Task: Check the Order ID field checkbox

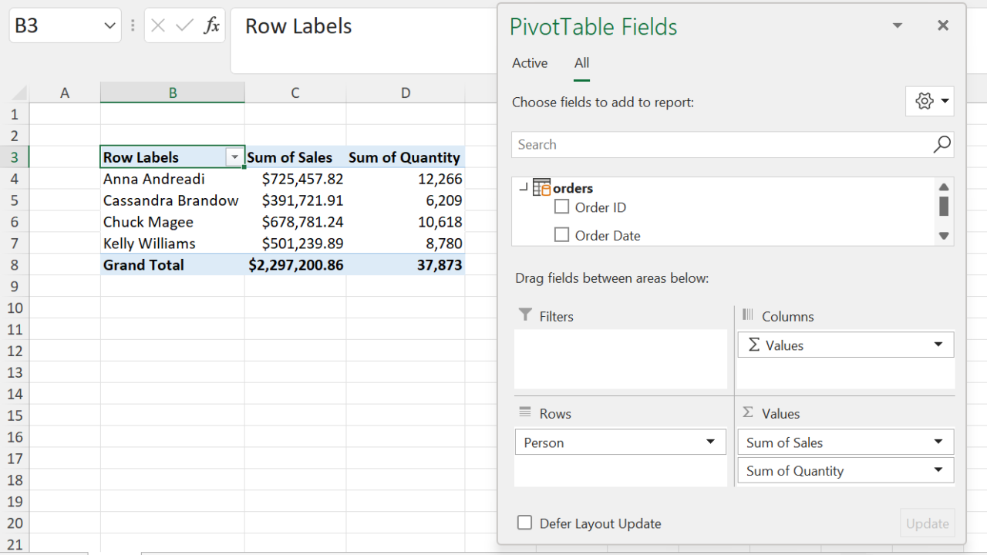Action: coord(562,207)
